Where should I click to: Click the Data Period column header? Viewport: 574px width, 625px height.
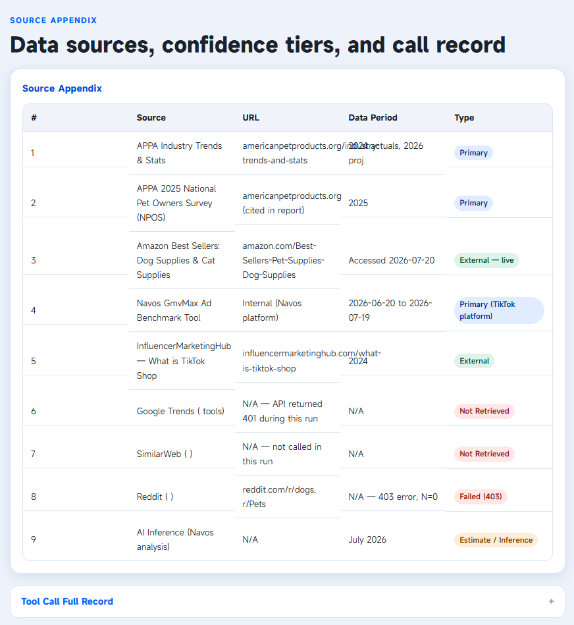[373, 118]
